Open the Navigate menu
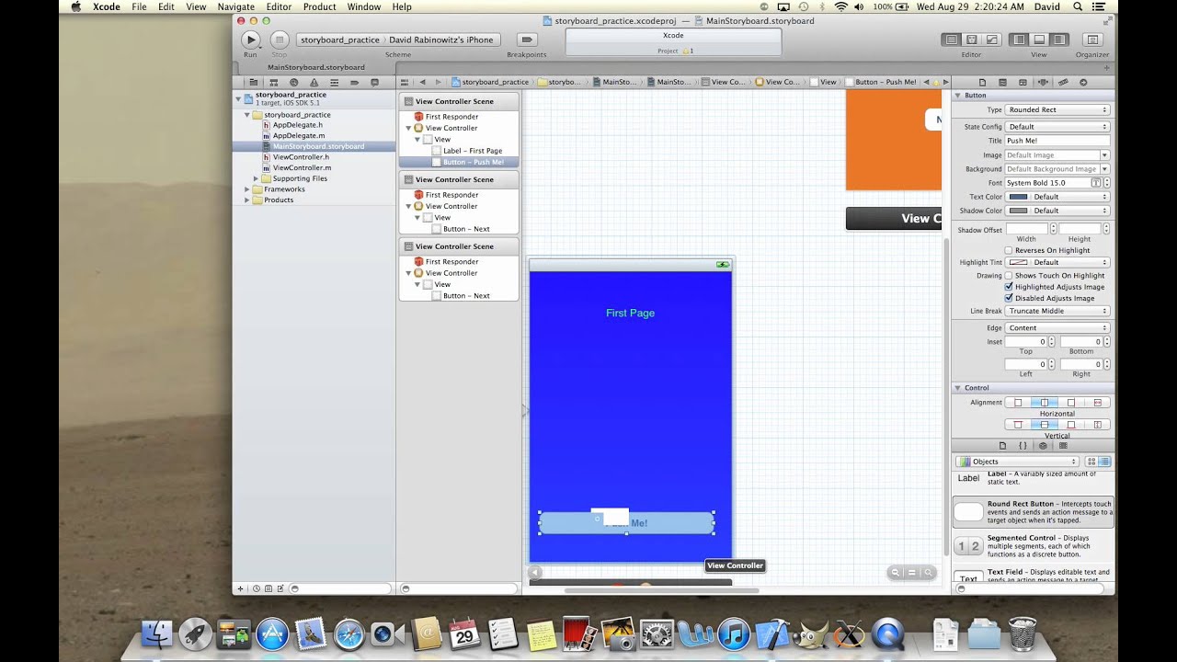Viewport: 1177px width, 662px height. 236,6
